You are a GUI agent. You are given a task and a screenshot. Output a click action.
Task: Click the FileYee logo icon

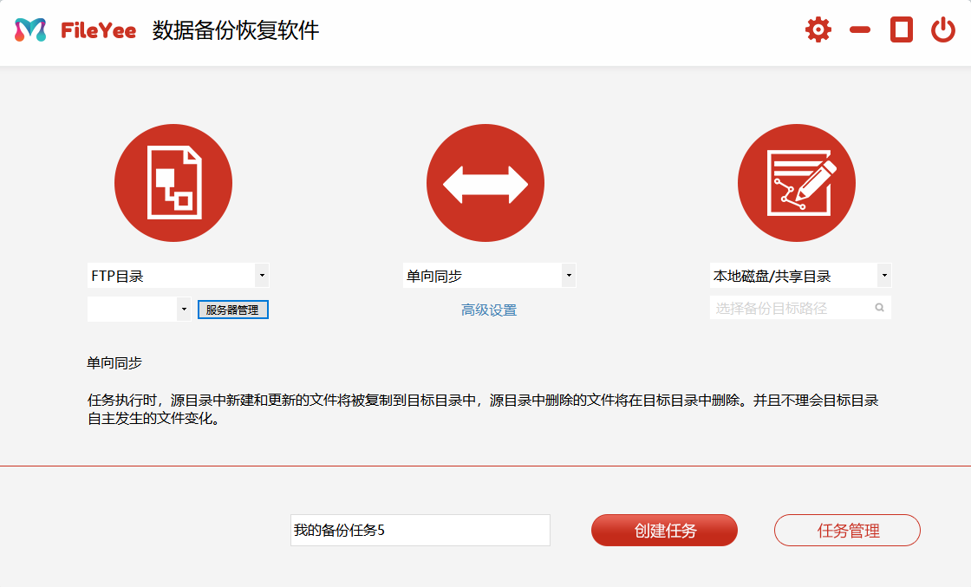[x=29, y=29]
